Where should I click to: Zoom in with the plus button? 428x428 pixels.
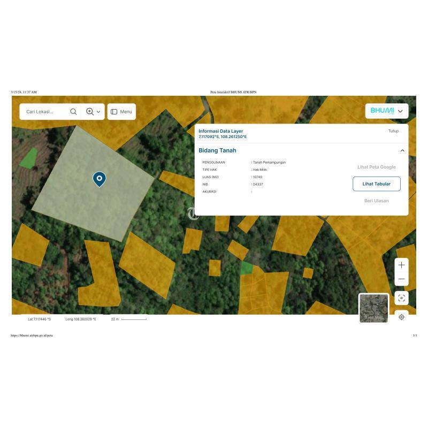point(402,265)
